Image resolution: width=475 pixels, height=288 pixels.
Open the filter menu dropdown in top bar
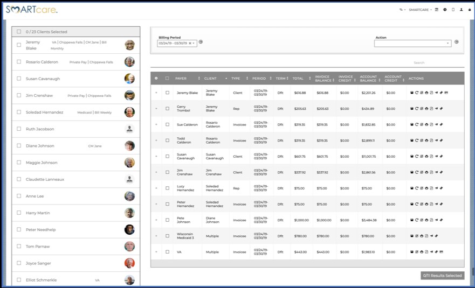402,10
